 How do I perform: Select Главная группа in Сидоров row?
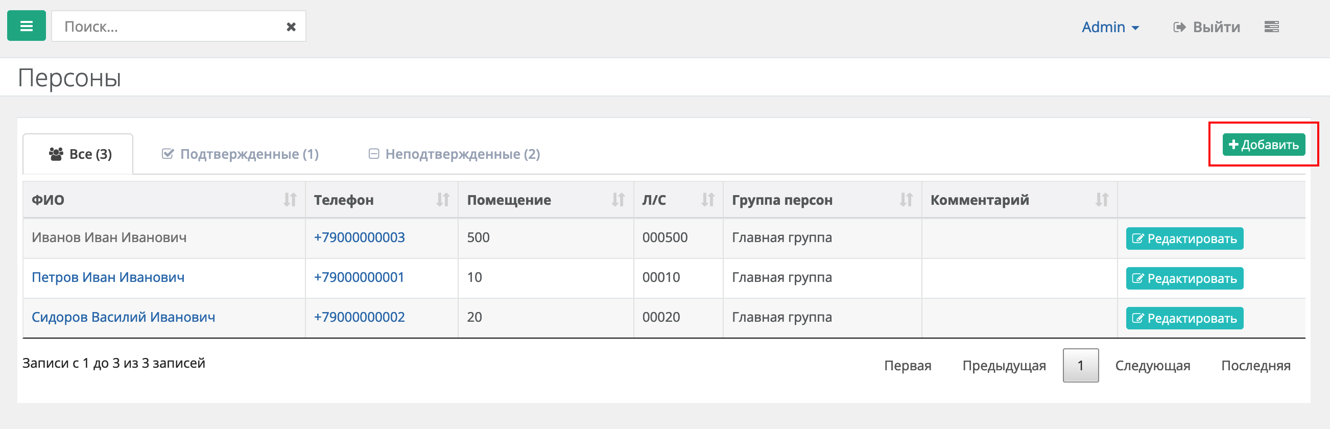coord(822,317)
